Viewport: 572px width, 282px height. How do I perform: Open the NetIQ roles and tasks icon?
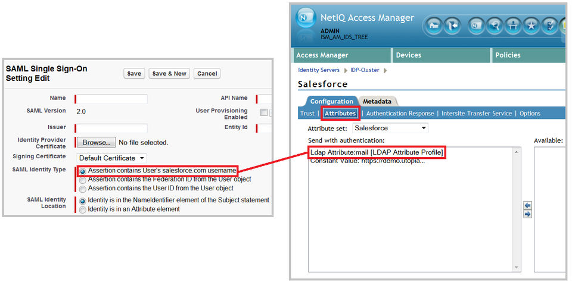[x=477, y=26]
